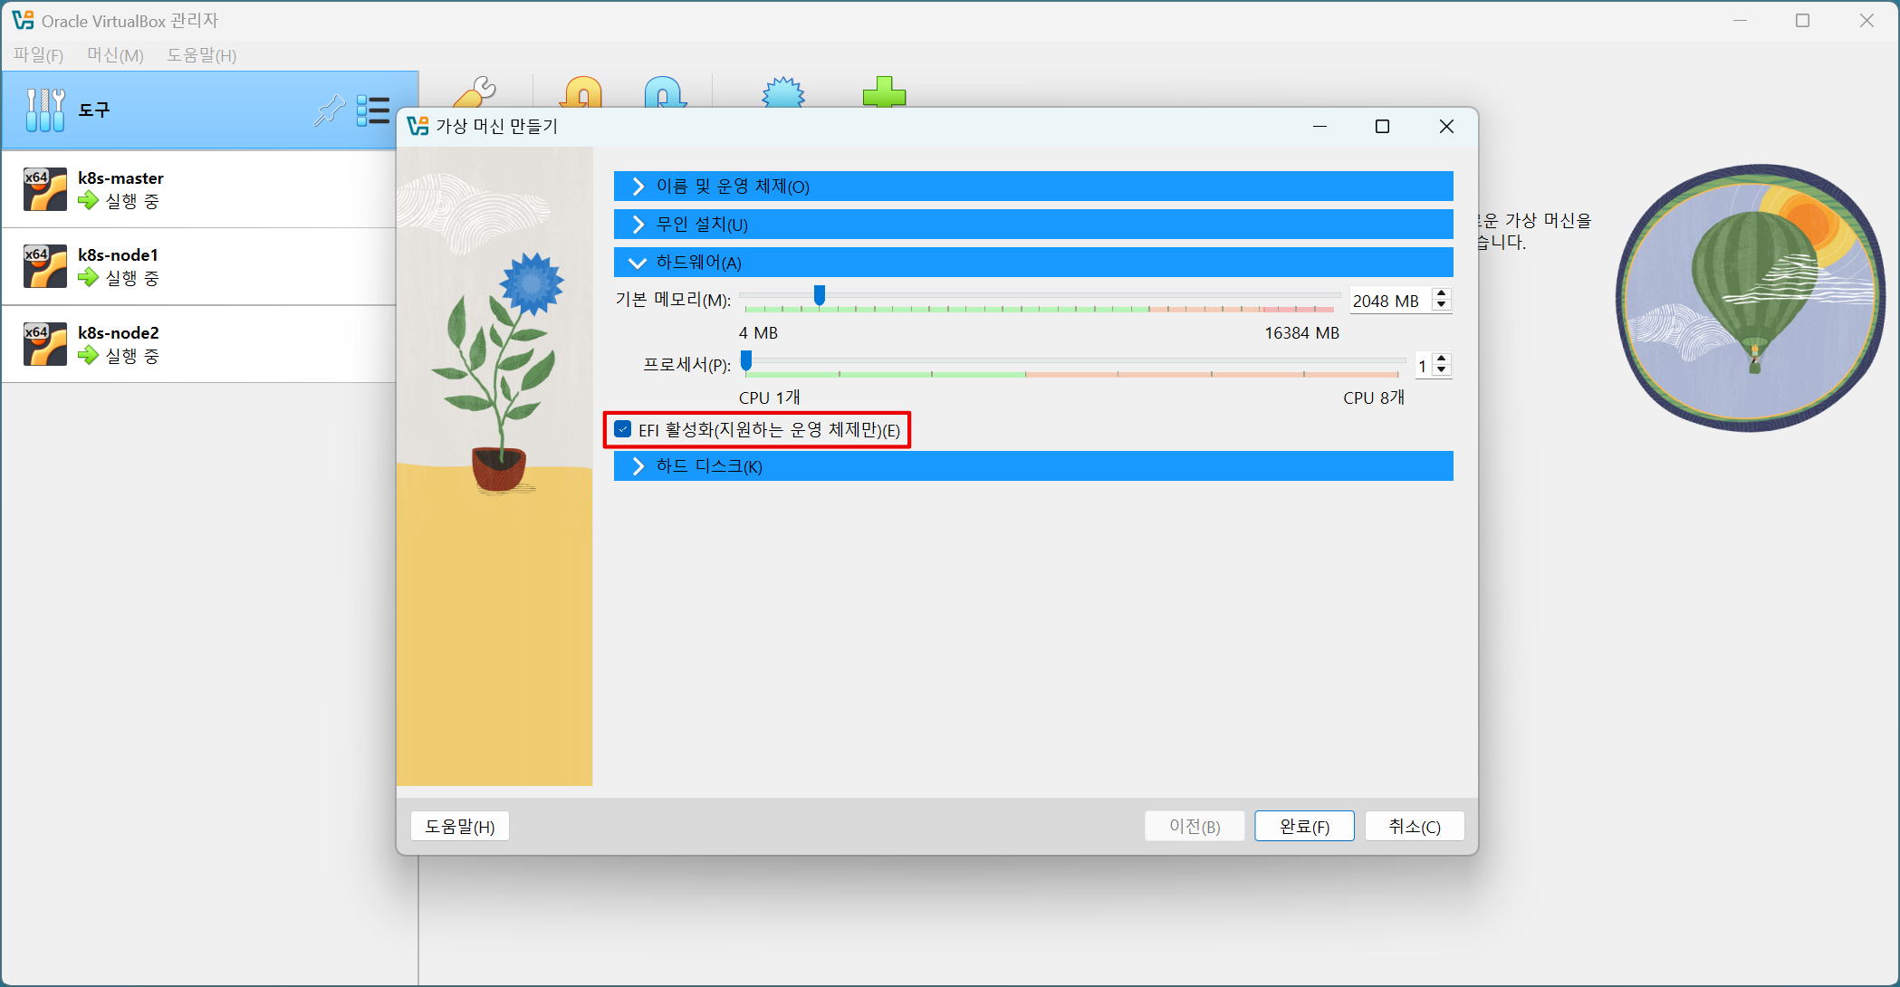This screenshot has height=987, width=1900.
Task: Select the k8s-node2 machine entry
Action: [x=199, y=344]
